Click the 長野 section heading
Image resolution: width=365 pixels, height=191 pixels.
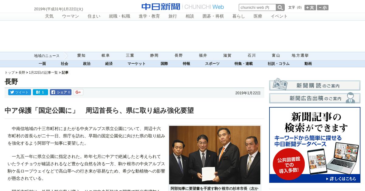[x=11, y=82]
